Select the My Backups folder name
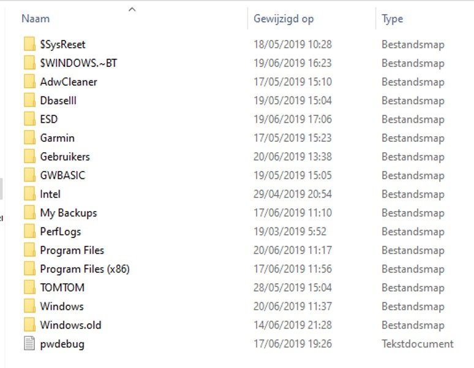Screen dimensions: 474x368 [69, 213]
